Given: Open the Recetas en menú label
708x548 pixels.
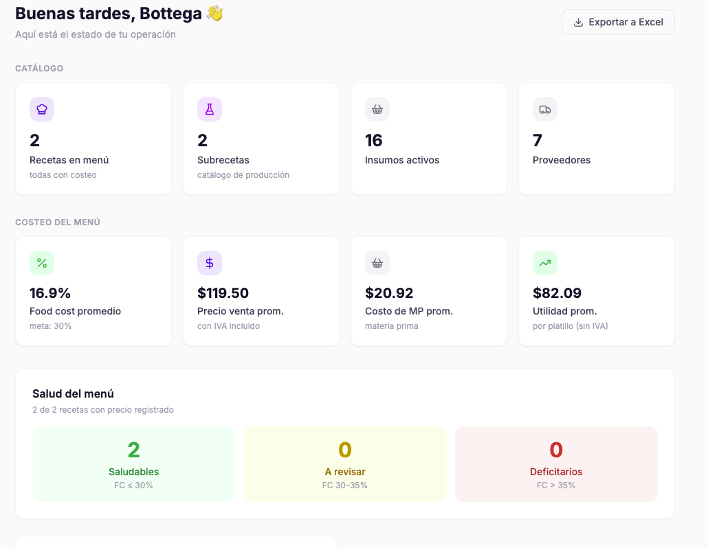Looking at the screenshot, I should [69, 160].
